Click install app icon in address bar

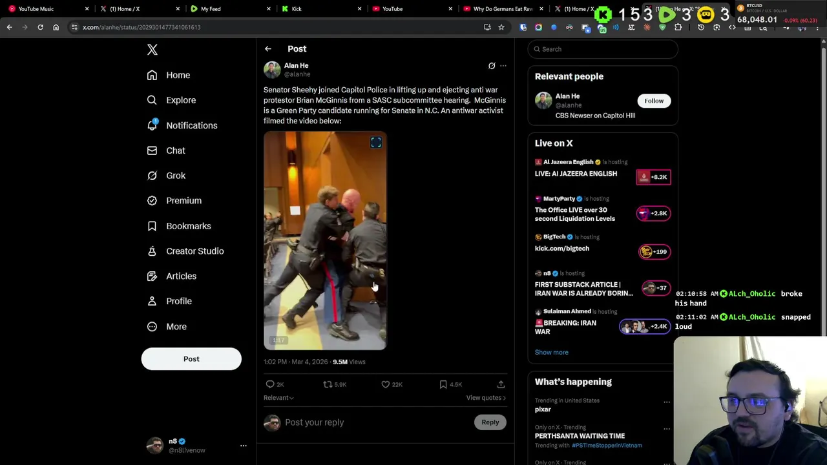pos(487,27)
